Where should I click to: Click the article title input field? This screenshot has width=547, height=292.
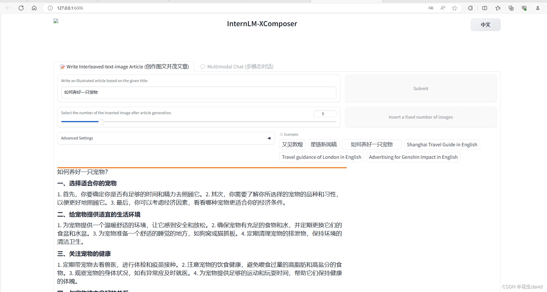(x=199, y=92)
